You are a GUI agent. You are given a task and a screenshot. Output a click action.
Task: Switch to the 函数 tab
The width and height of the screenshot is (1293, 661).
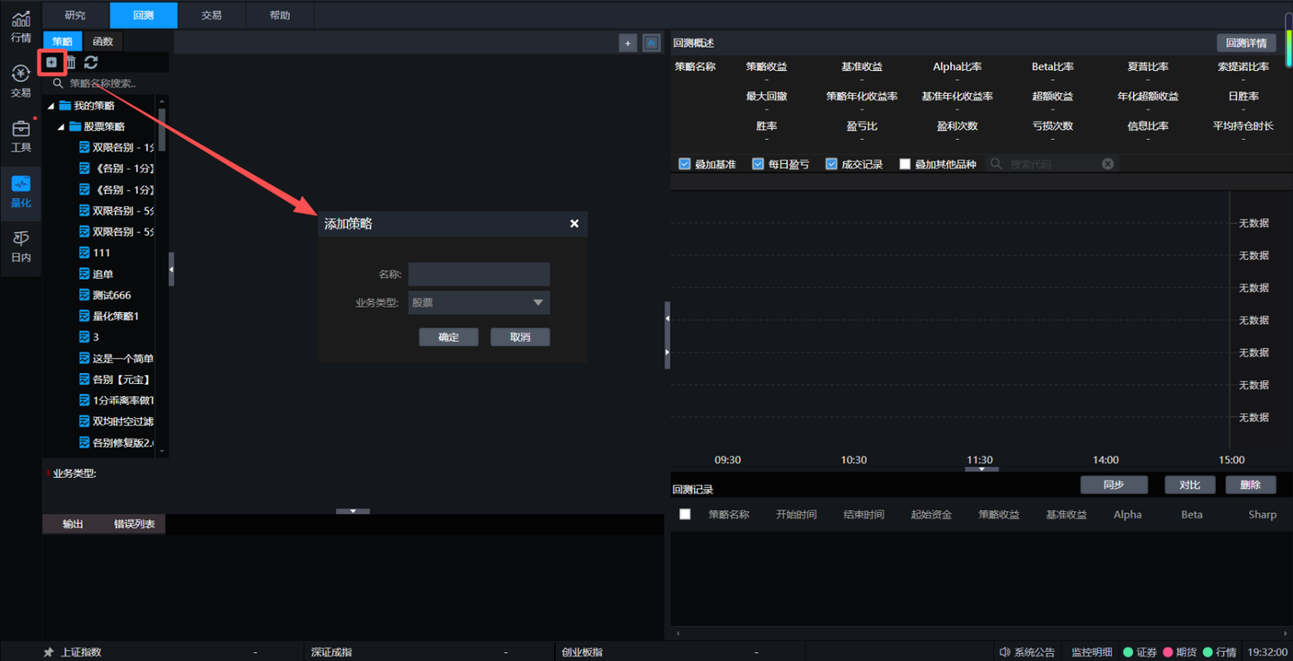103,41
